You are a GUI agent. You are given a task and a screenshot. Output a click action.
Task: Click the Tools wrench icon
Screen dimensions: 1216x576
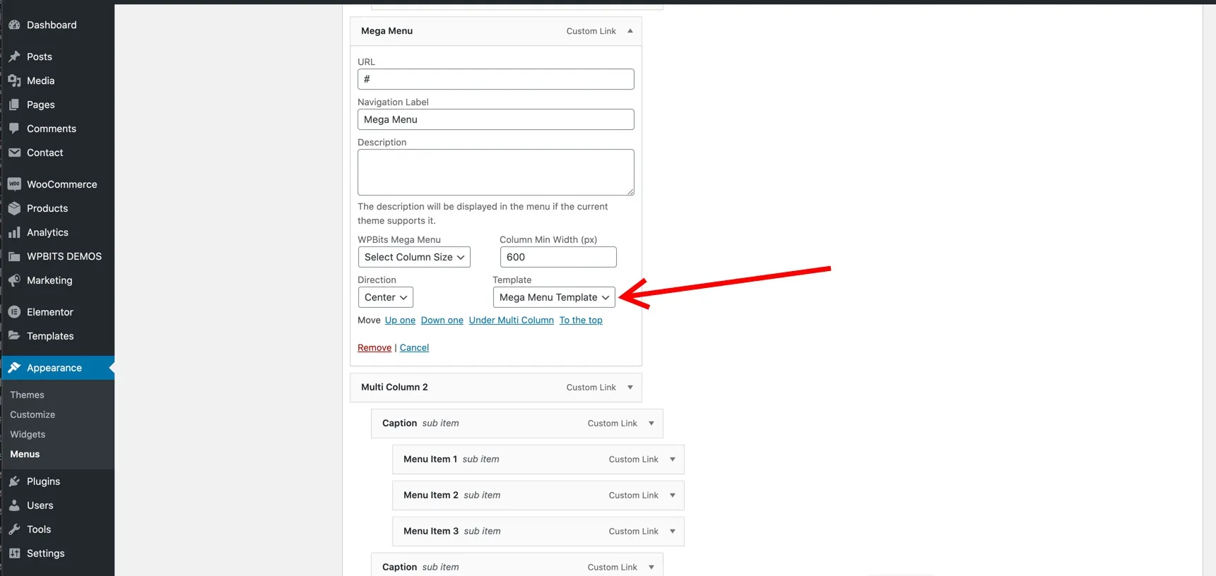coord(14,529)
